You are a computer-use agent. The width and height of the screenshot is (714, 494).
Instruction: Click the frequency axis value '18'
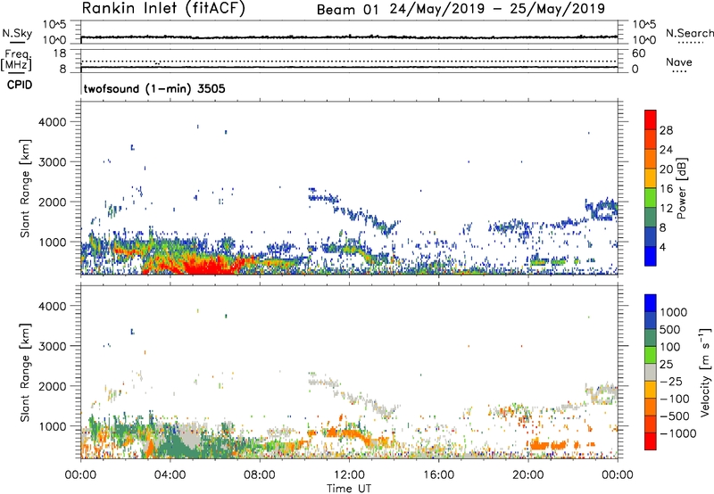pos(60,54)
